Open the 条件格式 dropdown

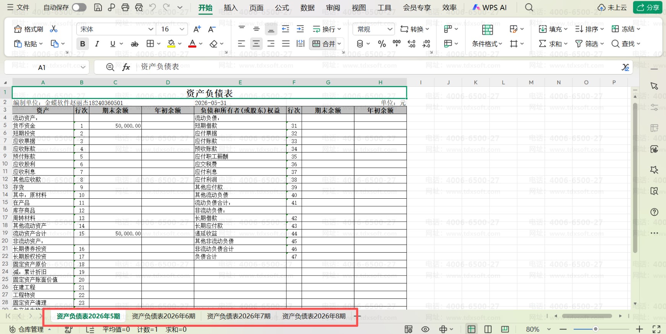point(487,44)
